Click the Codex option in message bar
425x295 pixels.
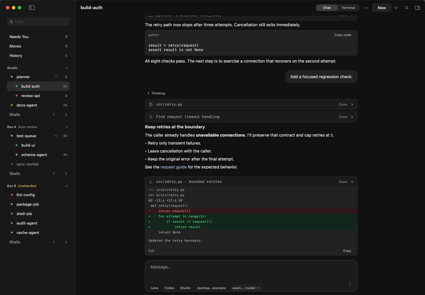[169, 288]
